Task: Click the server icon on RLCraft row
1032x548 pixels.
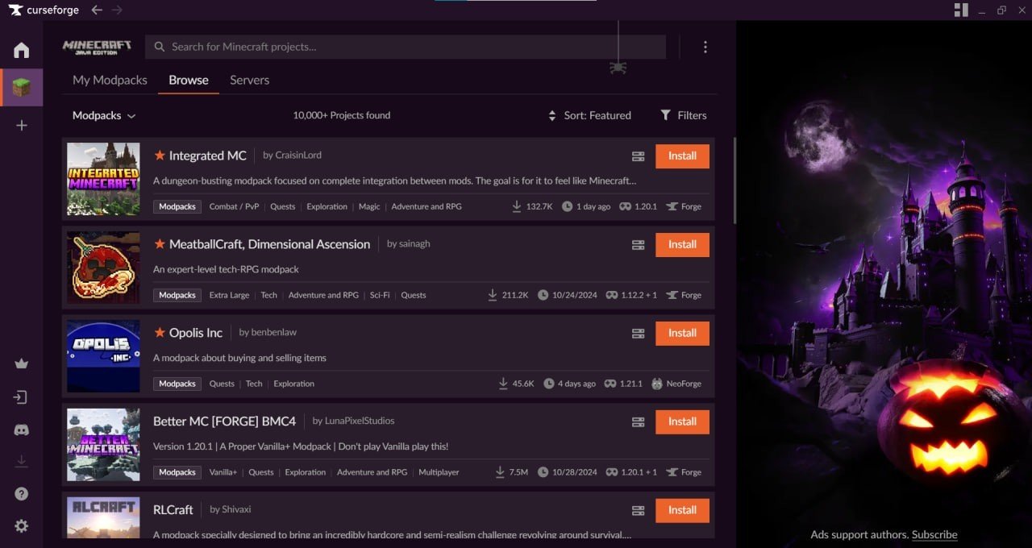Action: tap(638, 511)
